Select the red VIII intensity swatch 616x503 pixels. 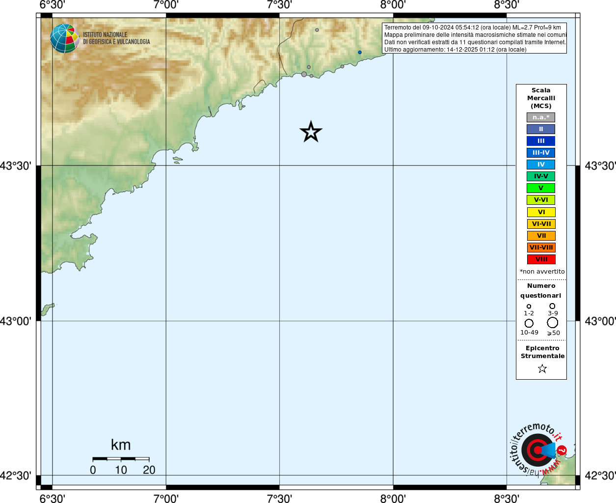(541, 259)
